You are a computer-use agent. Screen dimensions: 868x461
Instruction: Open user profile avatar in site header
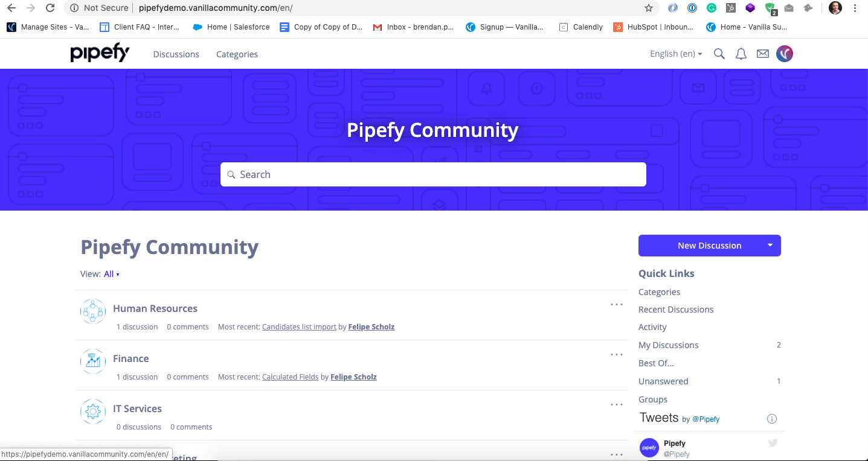pyautogui.click(x=785, y=54)
